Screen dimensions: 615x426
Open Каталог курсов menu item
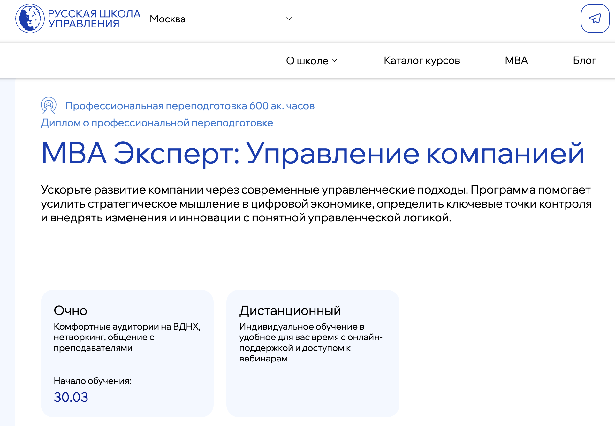(421, 60)
